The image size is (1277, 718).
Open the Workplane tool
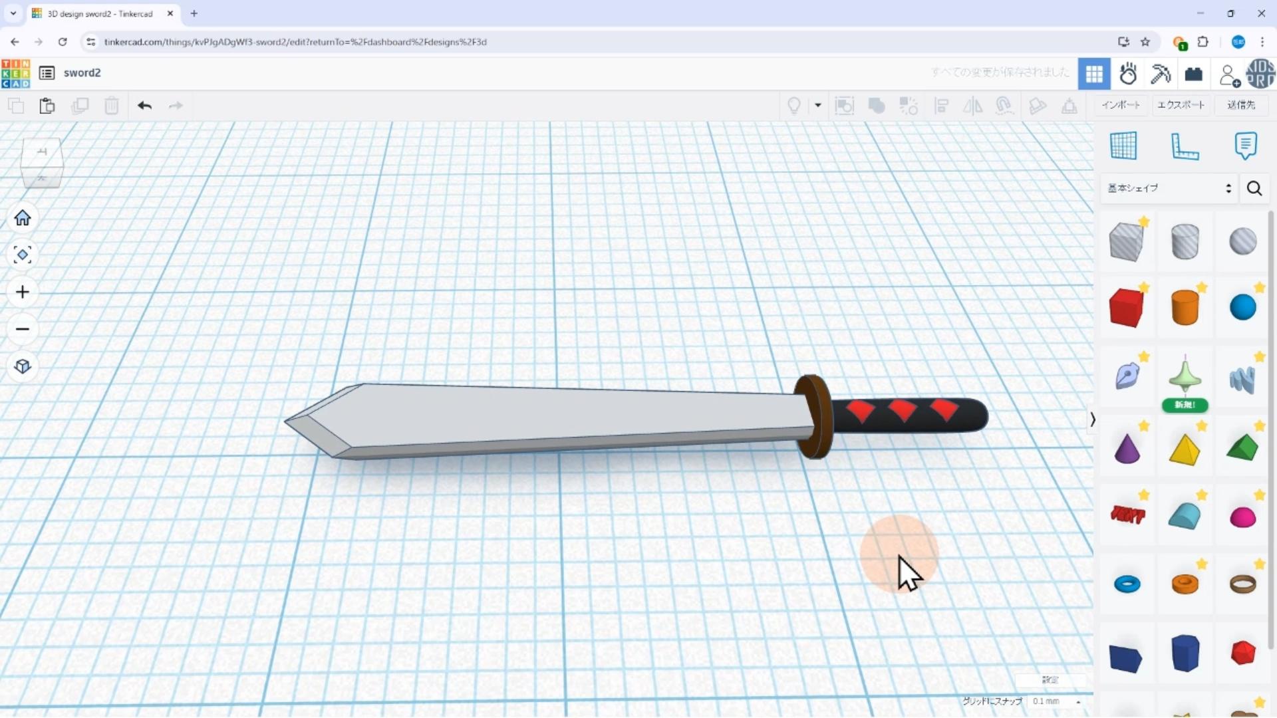click(x=1123, y=146)
